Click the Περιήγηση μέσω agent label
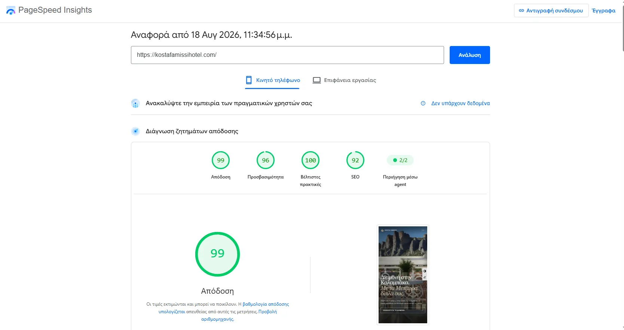This screenshot has width=624, height=330. click(400, 181)
